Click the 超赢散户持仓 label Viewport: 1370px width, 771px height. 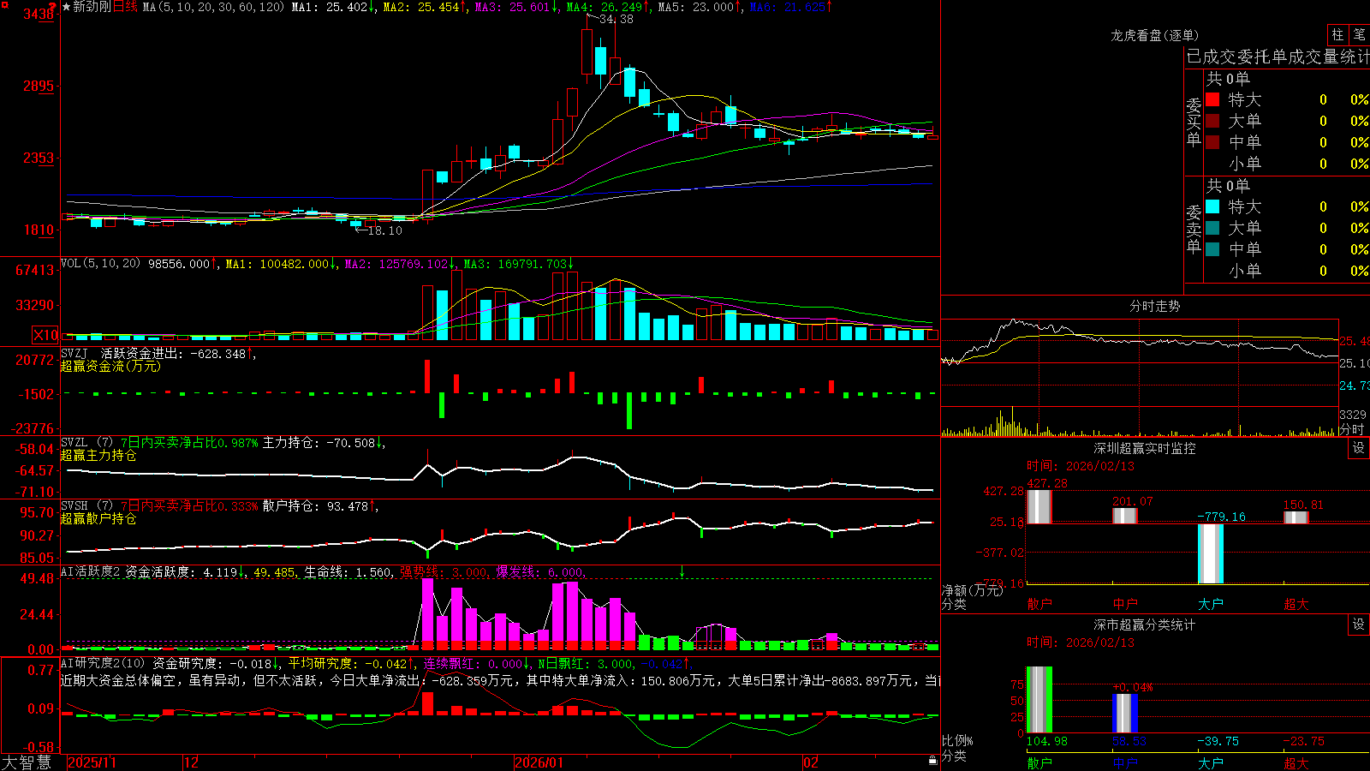(x=98, y=518)
